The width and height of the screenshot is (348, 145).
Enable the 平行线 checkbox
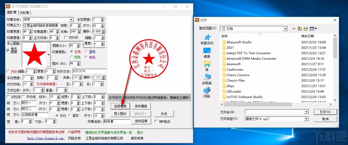tap(23, 97)
